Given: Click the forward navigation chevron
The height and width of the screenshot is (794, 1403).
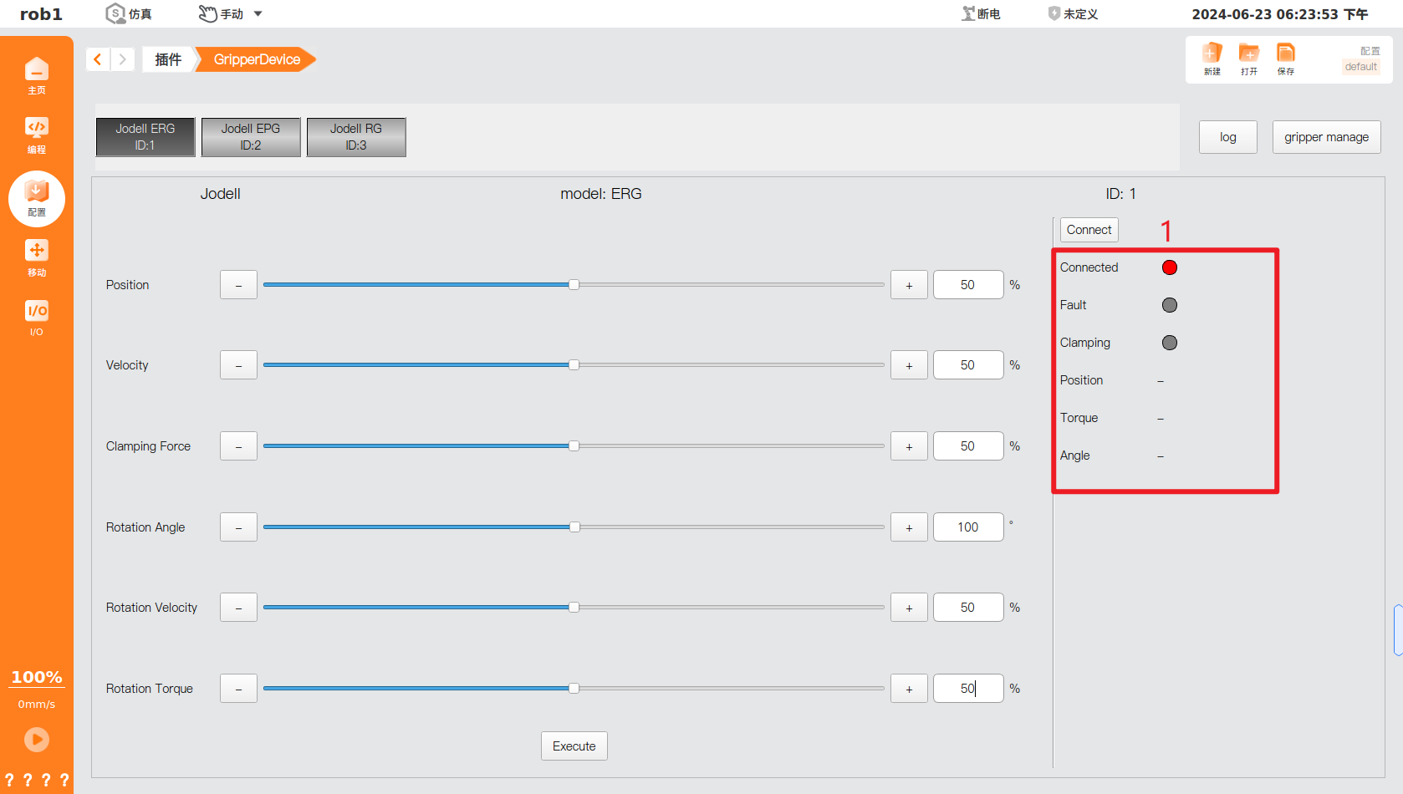Looking at the screenshot, I should pyautogui.click(x=122, y=59).
